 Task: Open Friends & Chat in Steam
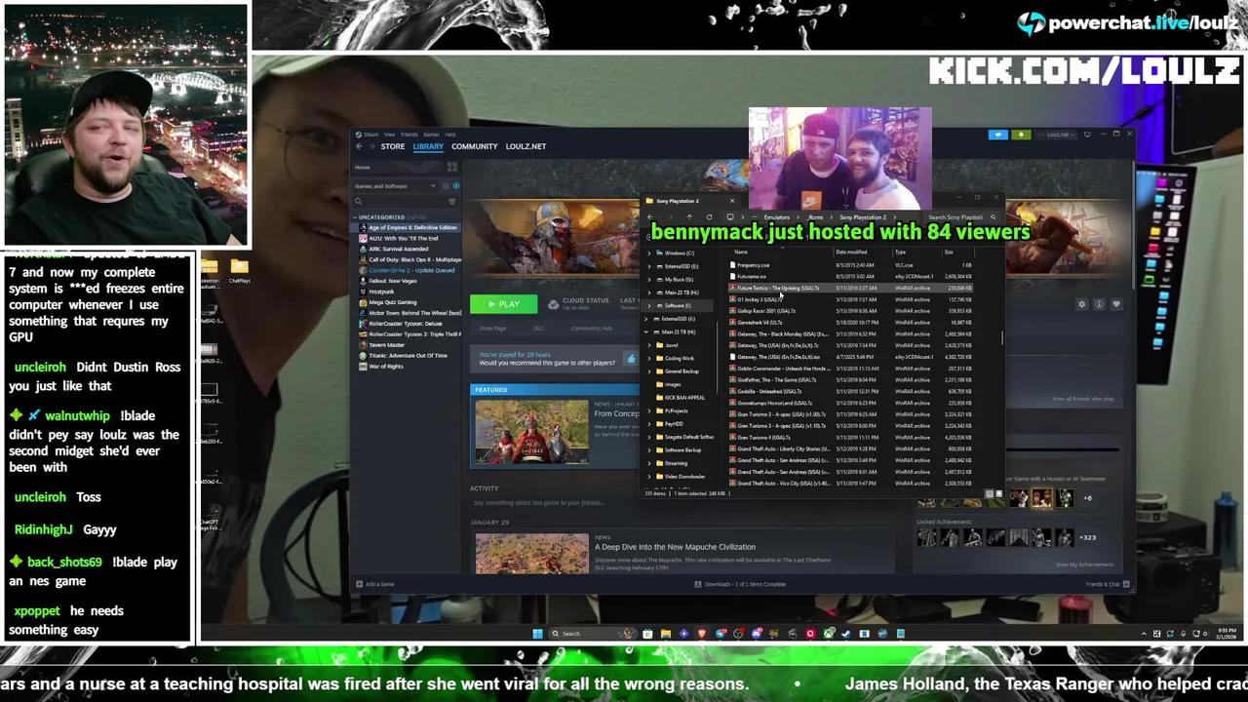1108,584
